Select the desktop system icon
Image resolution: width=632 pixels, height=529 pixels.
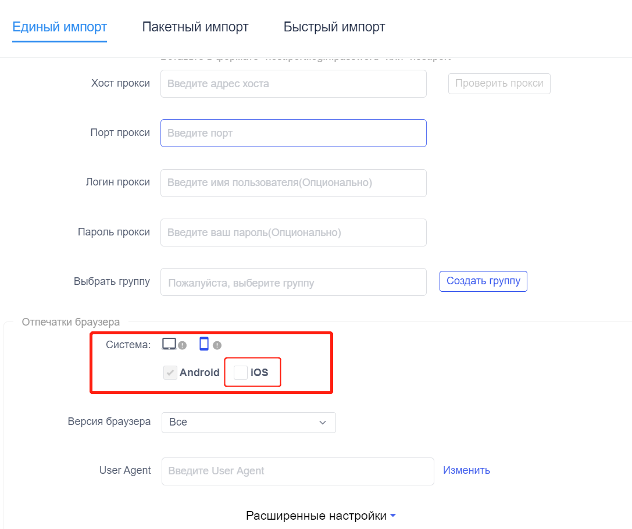169,344
